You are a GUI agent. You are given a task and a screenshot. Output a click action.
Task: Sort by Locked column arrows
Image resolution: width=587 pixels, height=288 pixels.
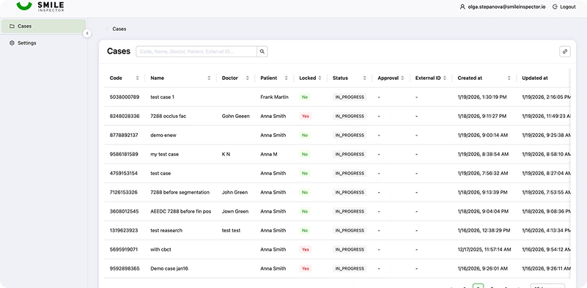(x=320, y=78)
